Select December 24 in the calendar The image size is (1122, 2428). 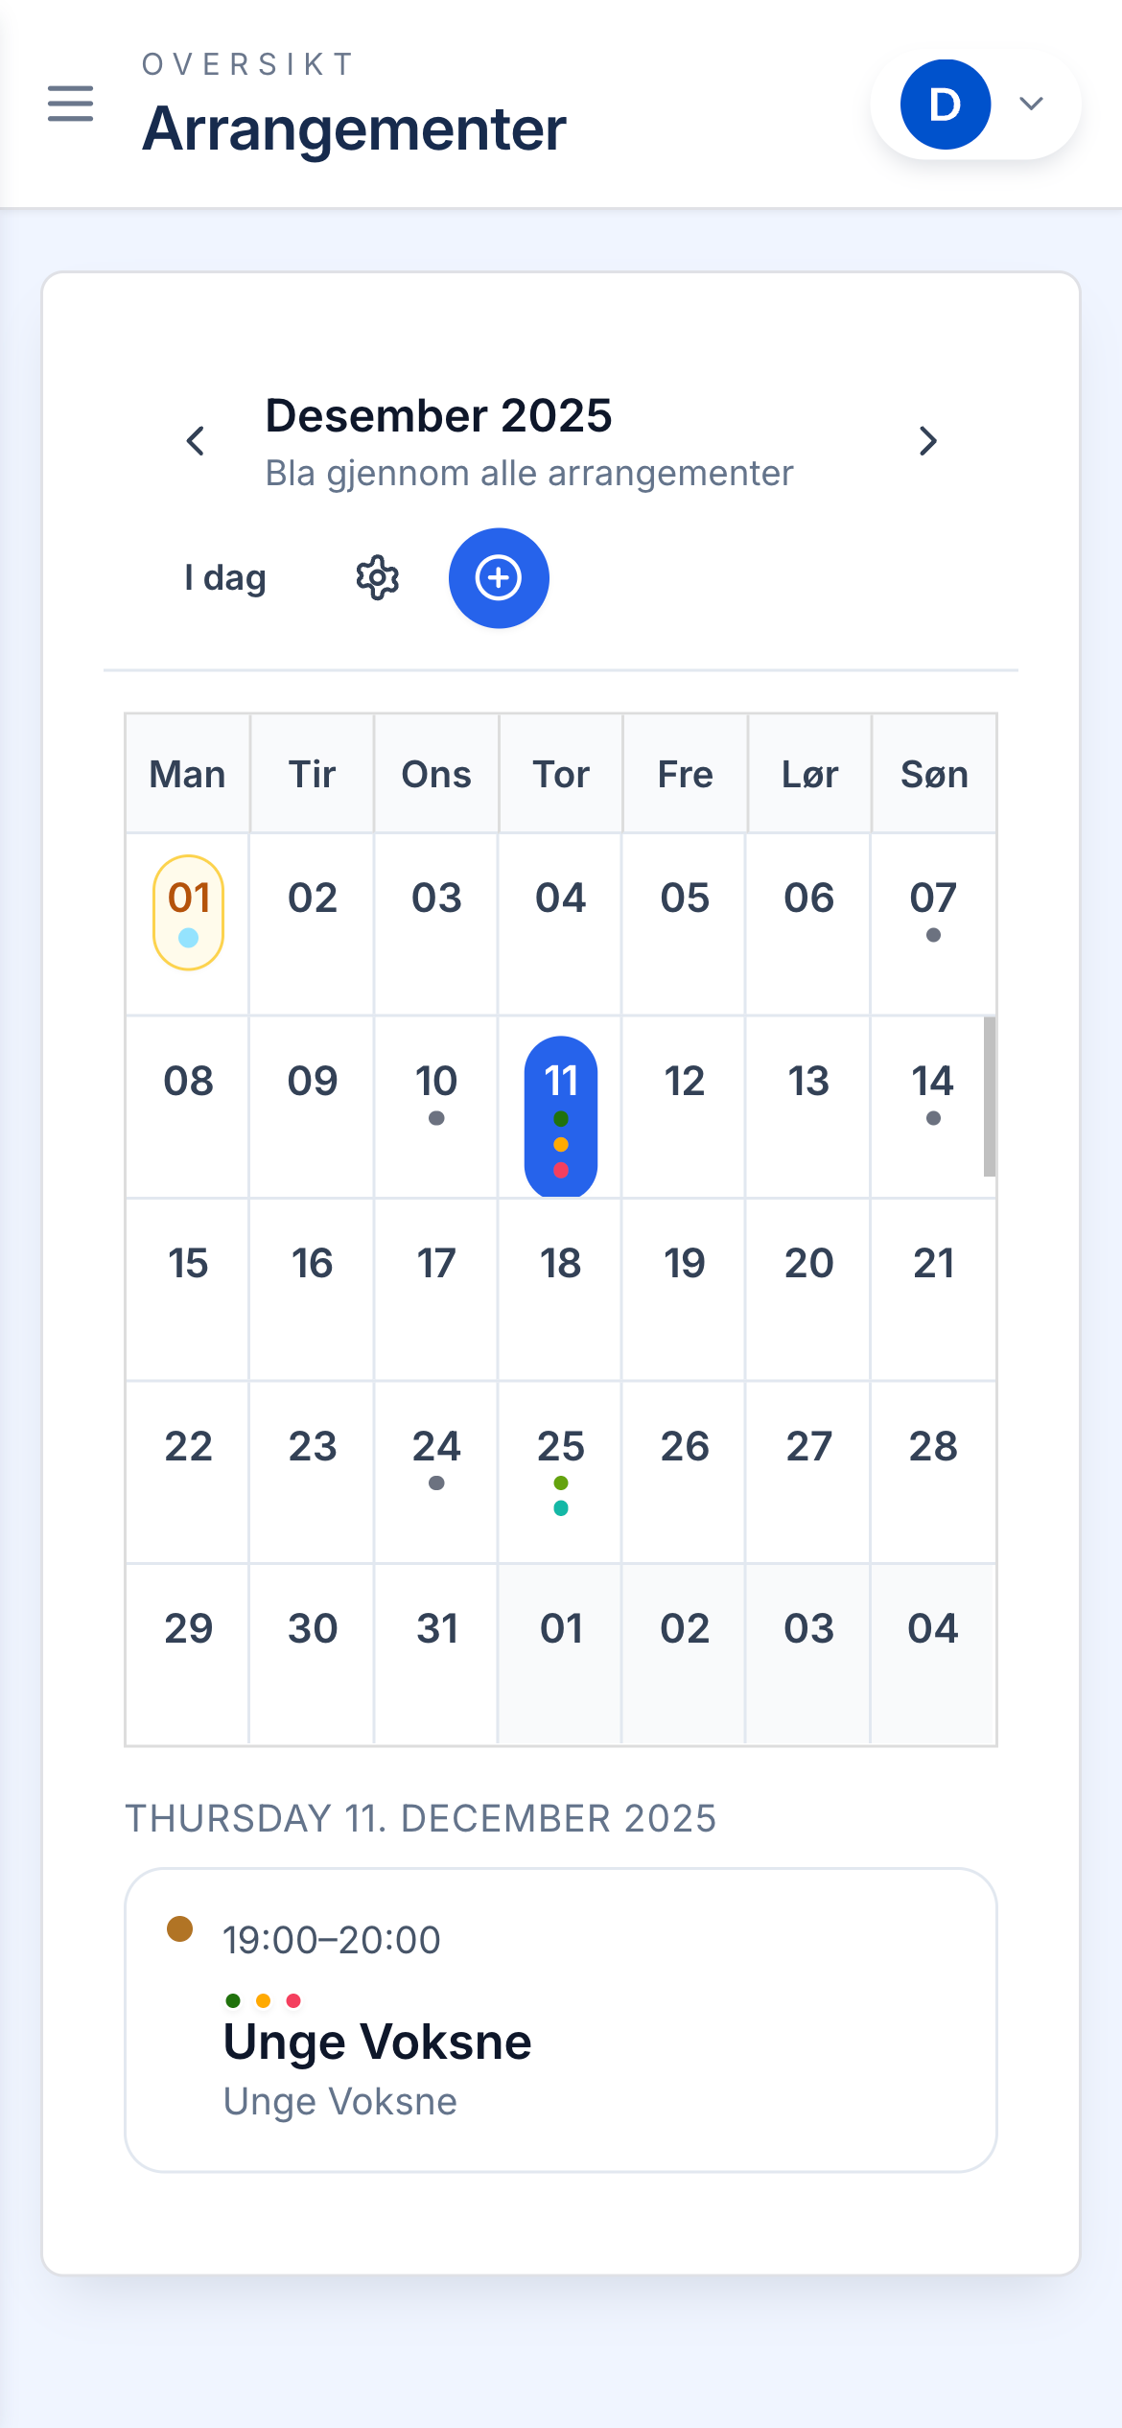click(436, 1458)
